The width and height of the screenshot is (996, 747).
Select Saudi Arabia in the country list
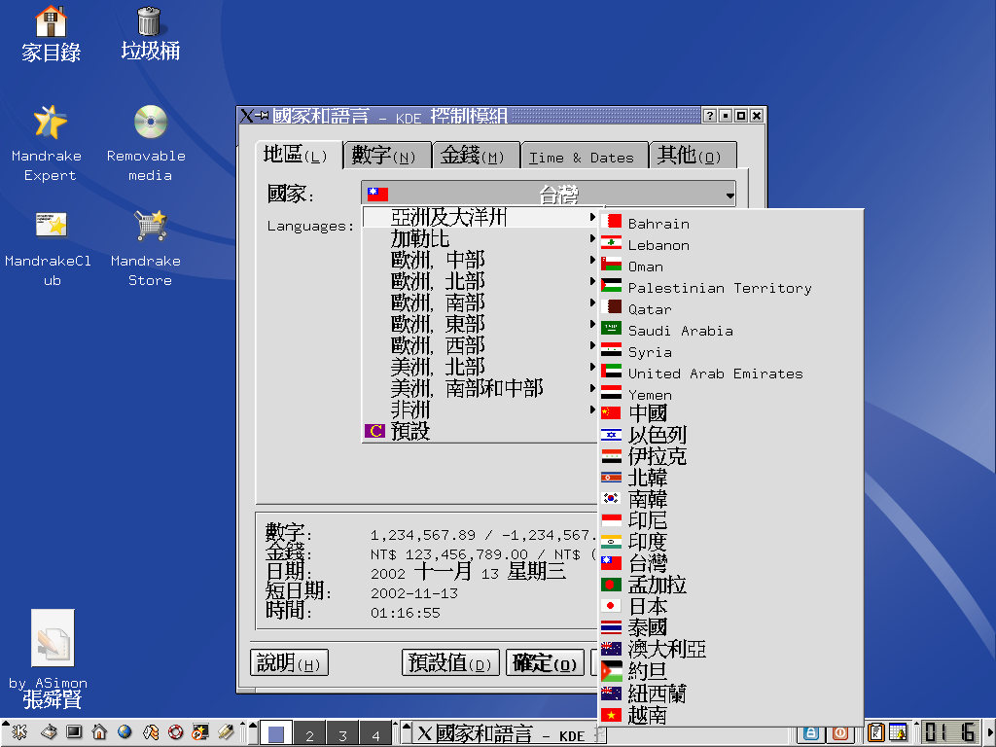[730, 331]
